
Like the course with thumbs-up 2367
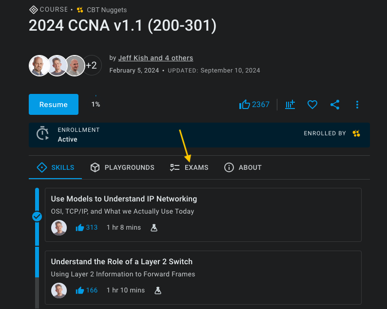pyautogui.click(x=254, y=105)
